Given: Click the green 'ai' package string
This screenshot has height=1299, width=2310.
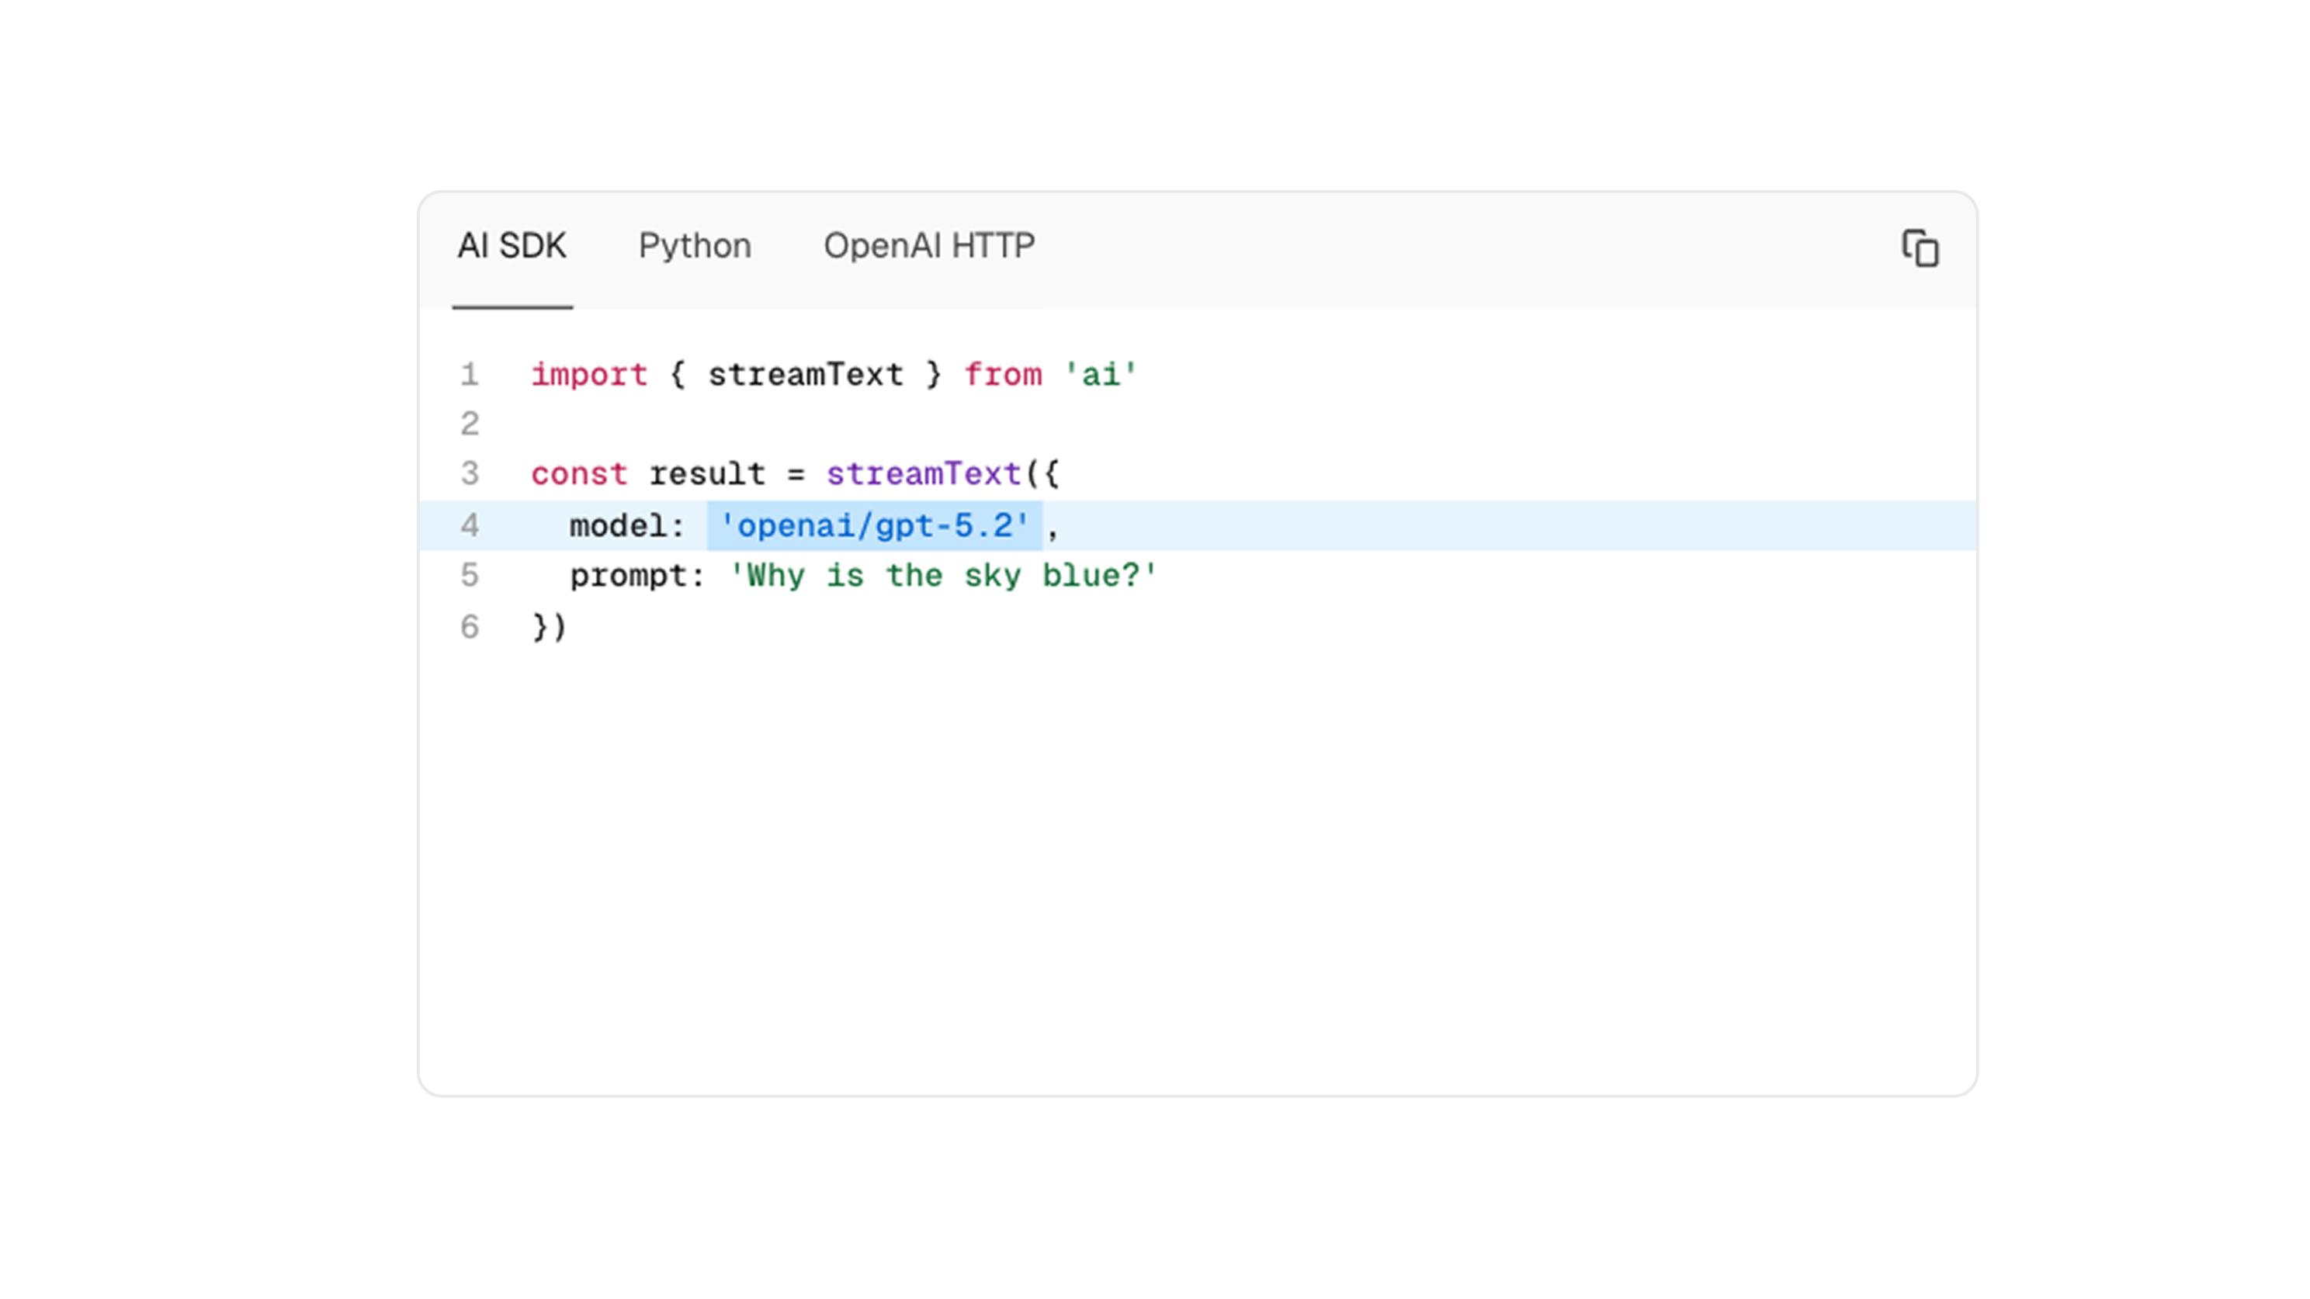Looking at the screenshot, I should point(1101,375).
